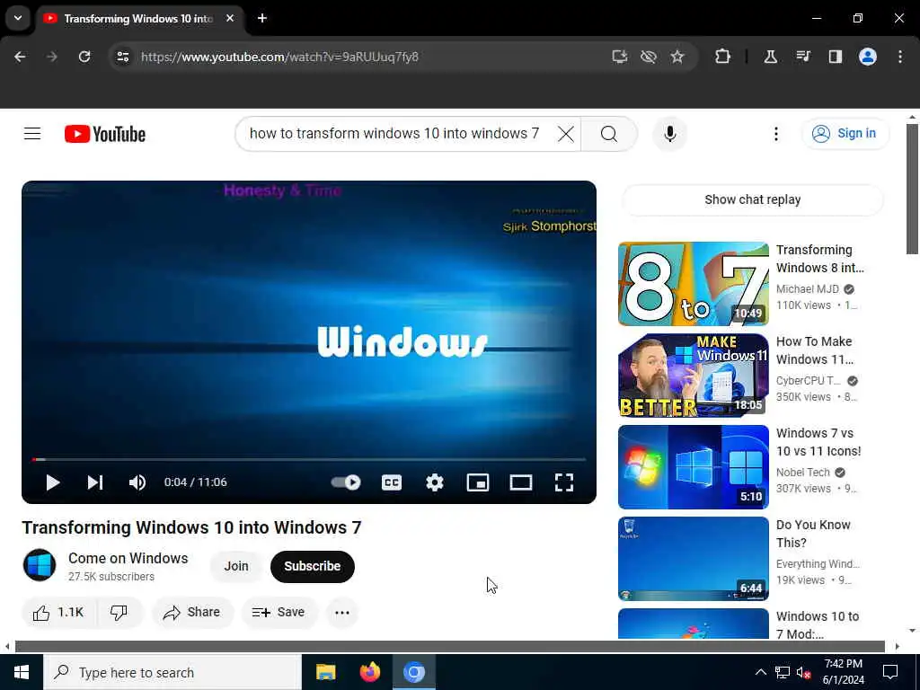This screenshot has width=920, height=690.
Task: Start voice search with the microphone
Action: tap(669, 134)
